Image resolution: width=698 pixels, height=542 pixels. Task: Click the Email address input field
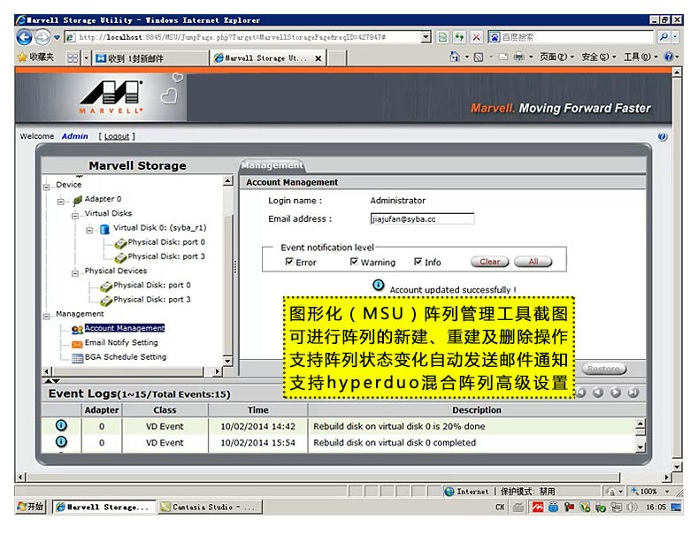coord(422,219)
